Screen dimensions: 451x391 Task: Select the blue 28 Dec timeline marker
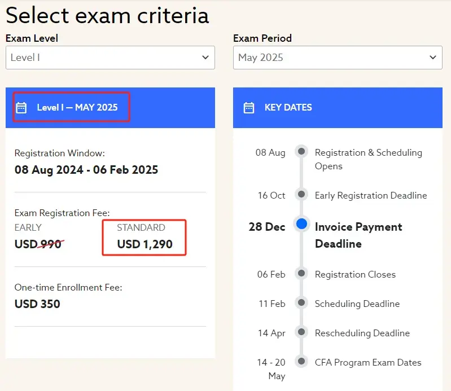(x=301, y=224)
